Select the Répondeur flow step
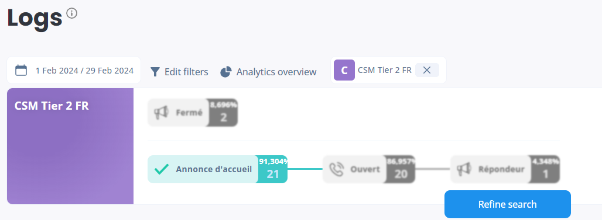602x220 pixels. [x=505, y=169]
